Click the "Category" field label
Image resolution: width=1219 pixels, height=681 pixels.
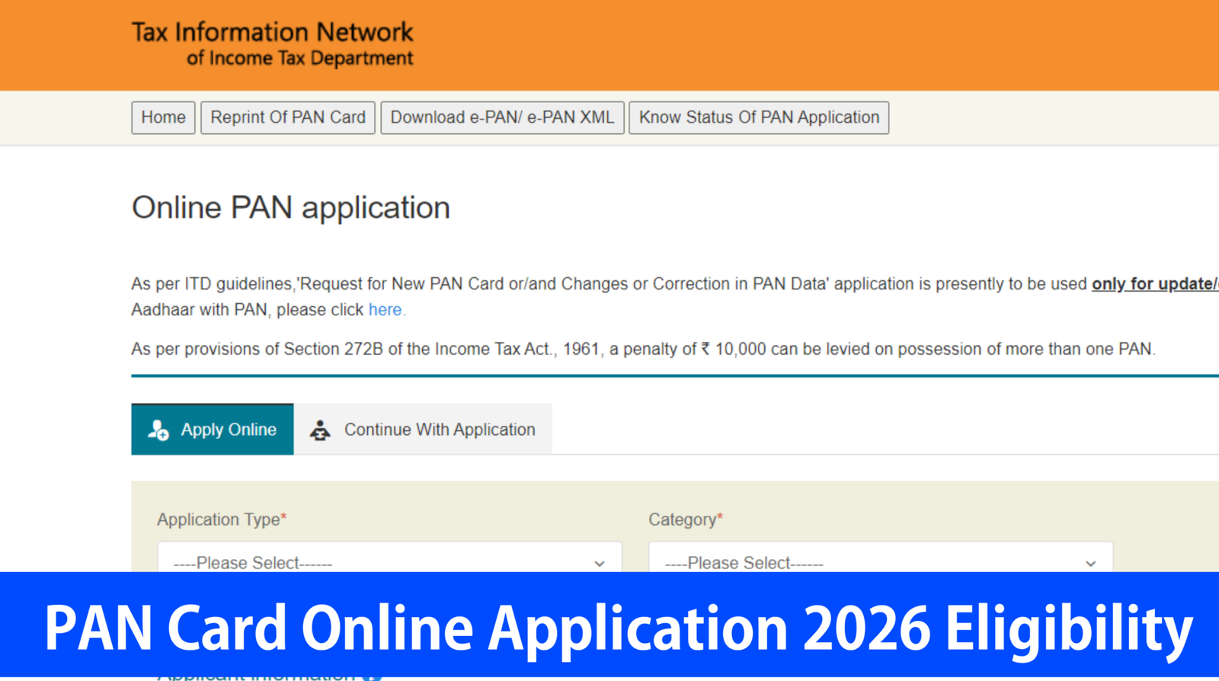coord(685,520)
